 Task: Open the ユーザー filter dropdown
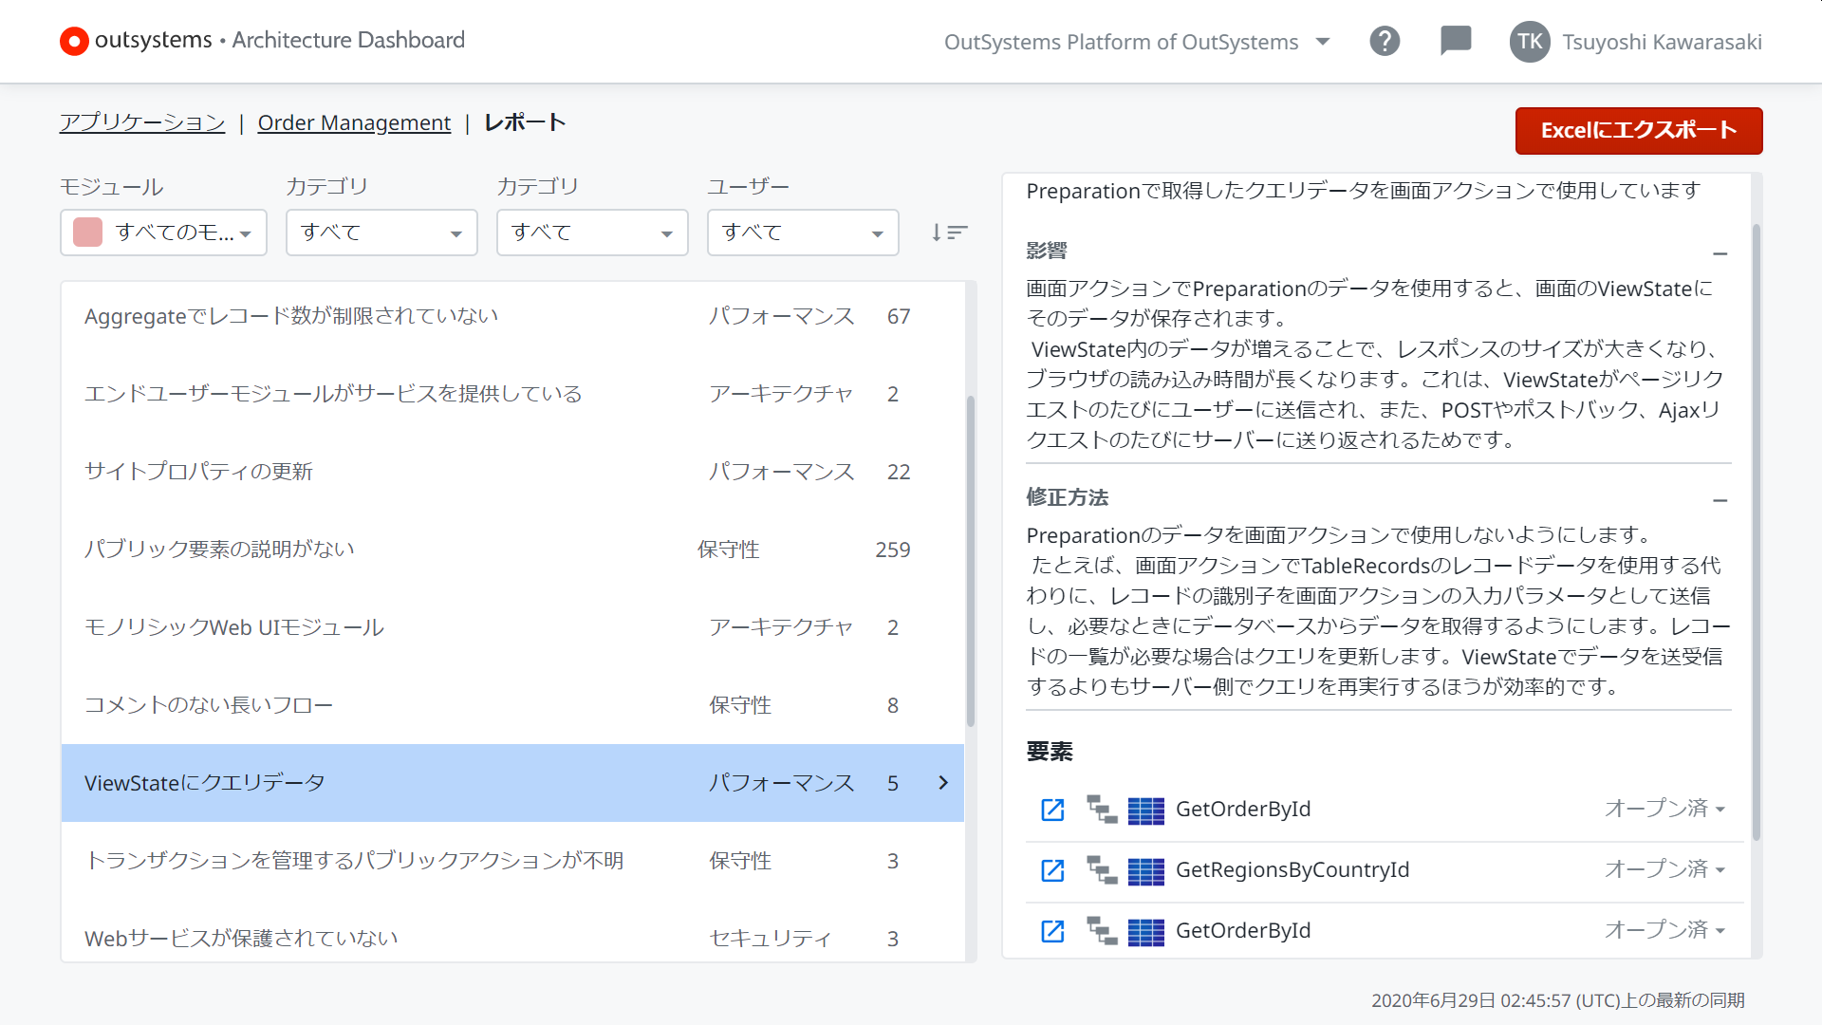[x=802, y=232]
